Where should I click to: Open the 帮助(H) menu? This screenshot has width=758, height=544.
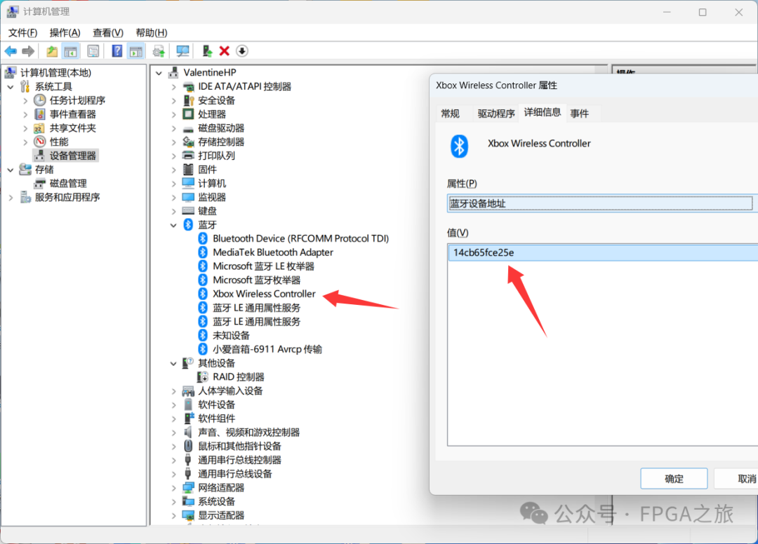point(152,32)
